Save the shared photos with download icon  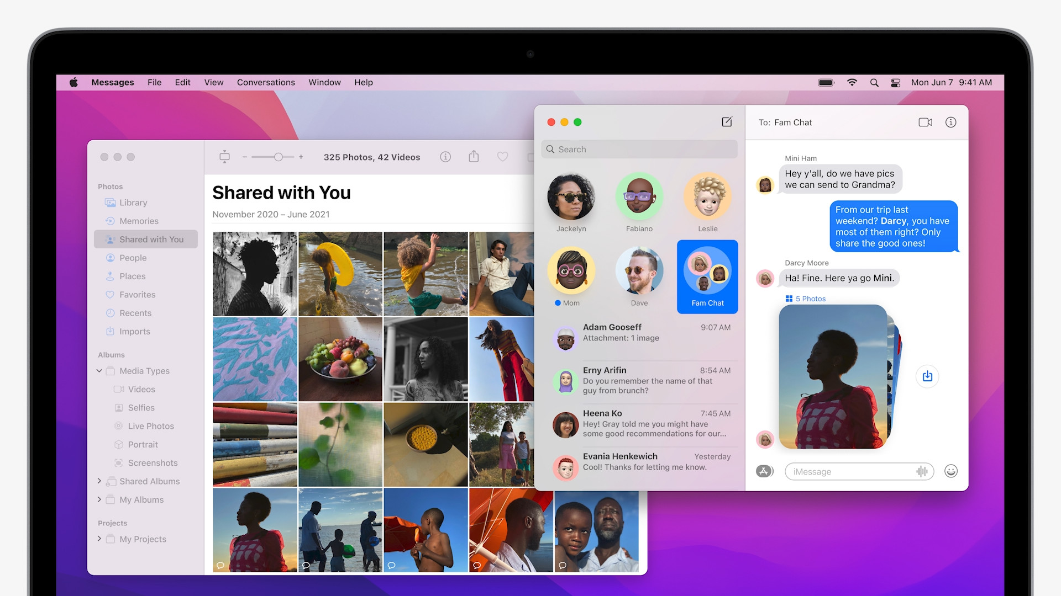pos(927,376)
